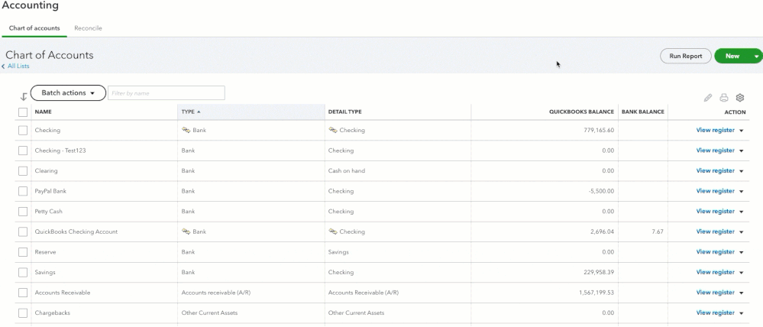Toggle the select-all checkbox in header
The height and width of the screenshot is (327, 763).
23,112
